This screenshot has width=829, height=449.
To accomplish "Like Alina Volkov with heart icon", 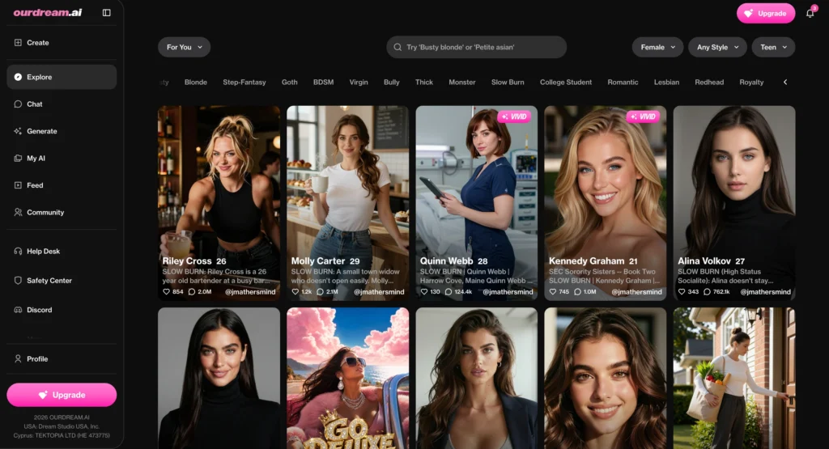I will 682,291.
